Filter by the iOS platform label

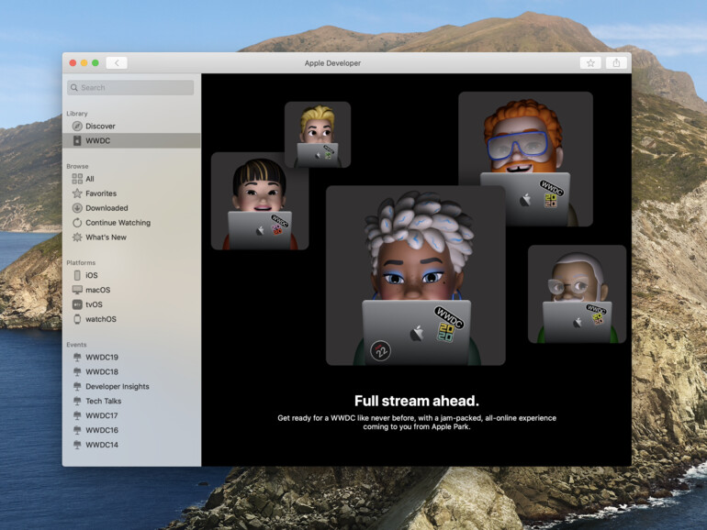[x=92, y=275]
